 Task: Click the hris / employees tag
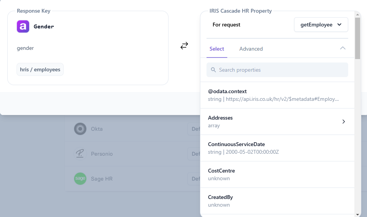pyautogui.click(x=40, y=69)
